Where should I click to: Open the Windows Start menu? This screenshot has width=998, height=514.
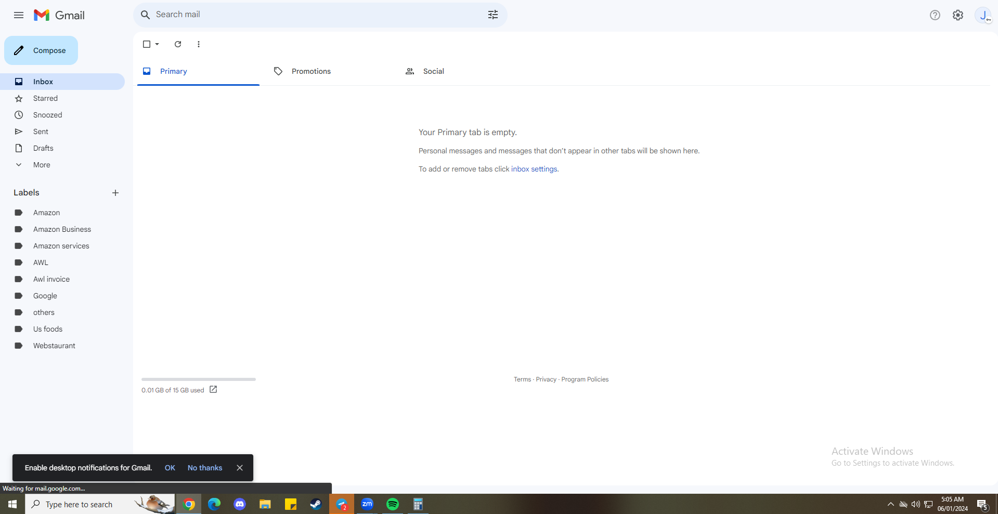tap(12, 504)
